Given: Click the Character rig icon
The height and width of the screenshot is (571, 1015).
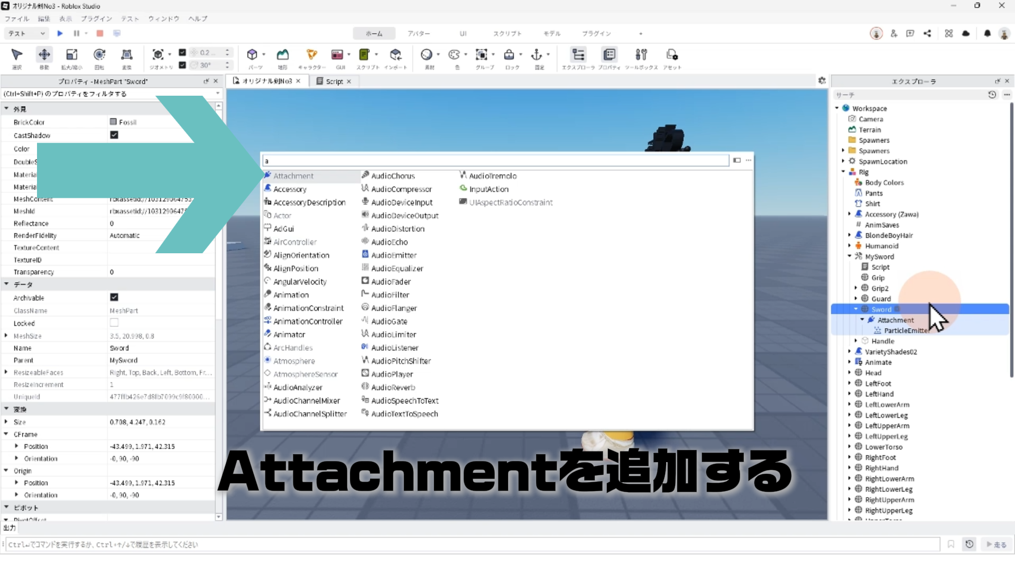Looking at the screenshot, I should (311, 55).
